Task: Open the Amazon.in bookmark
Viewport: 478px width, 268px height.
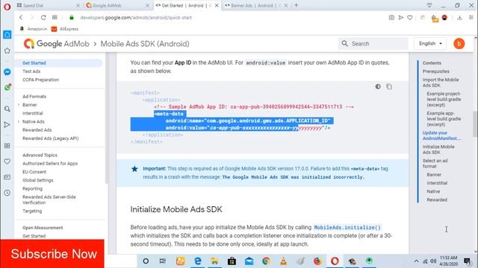Action: pos(34,29)
